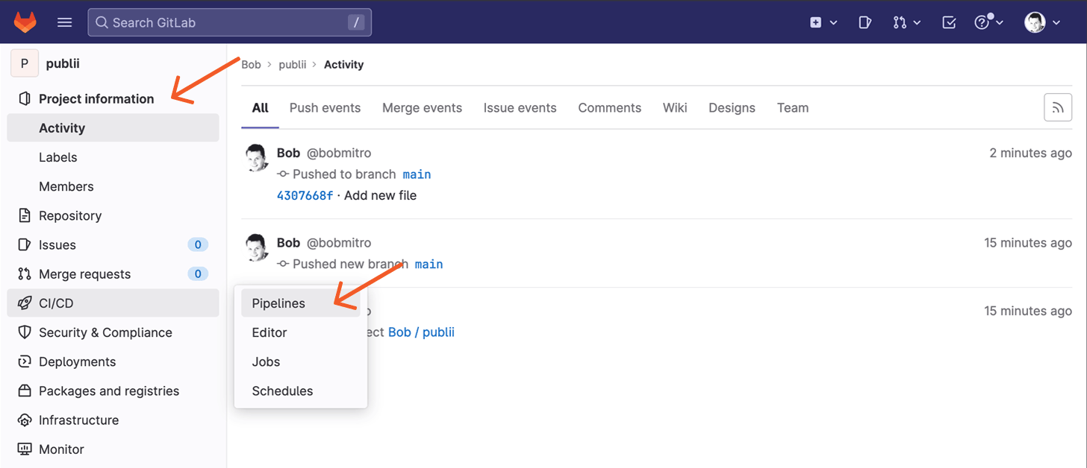Open Pipelines from the CI/CD submenu
1087x468 pixels.
click(x=278, y=303)
